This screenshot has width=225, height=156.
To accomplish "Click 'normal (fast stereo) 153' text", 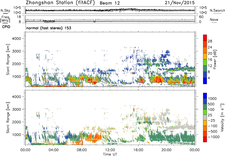I will click(x=49, y=28).
